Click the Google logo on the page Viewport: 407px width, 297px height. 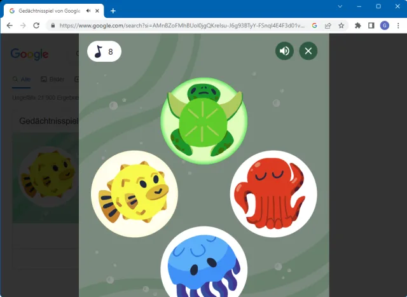click(29, 54)
